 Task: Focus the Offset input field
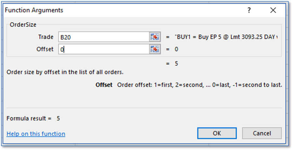pyautogui.click(x=103, y=49)
